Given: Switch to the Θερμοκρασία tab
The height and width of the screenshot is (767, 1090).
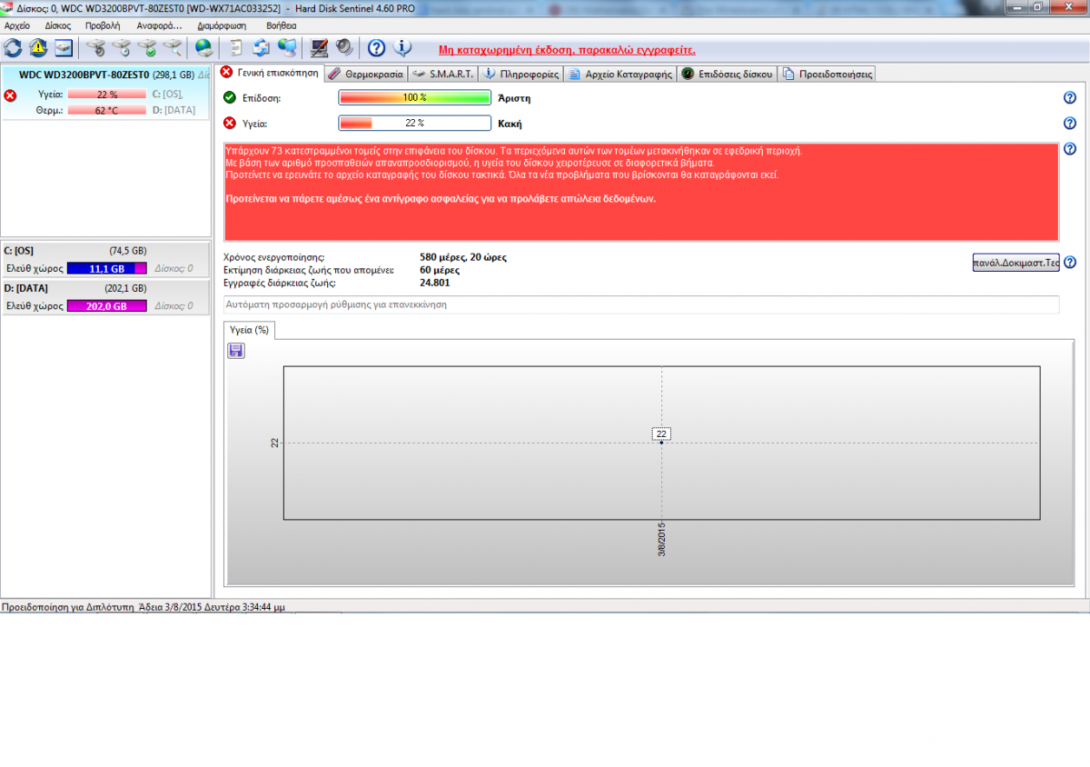Looking at the screenshot, I should click(365, 74).
